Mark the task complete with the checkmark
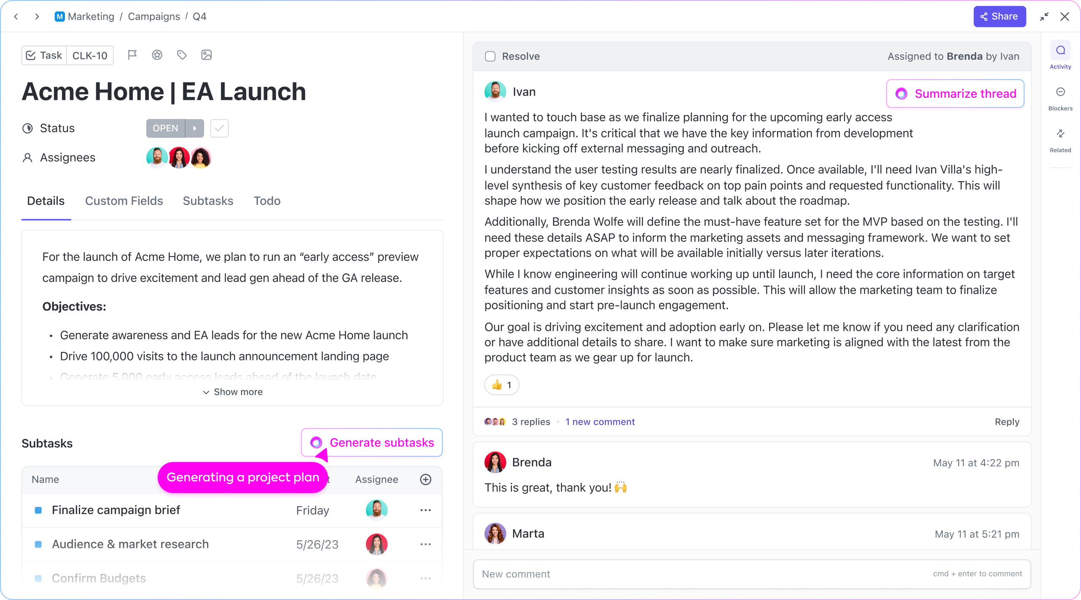Screen dimensions: 1081x600 click(x=219, y=128)
